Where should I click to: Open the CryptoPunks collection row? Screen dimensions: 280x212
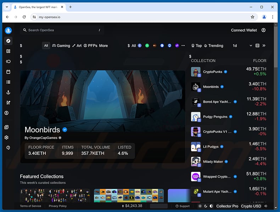coord(228,72)
